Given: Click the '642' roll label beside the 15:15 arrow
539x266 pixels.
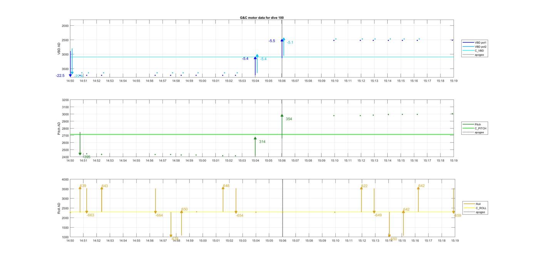Looking at the screenshot, I should [x=407, y=210].
